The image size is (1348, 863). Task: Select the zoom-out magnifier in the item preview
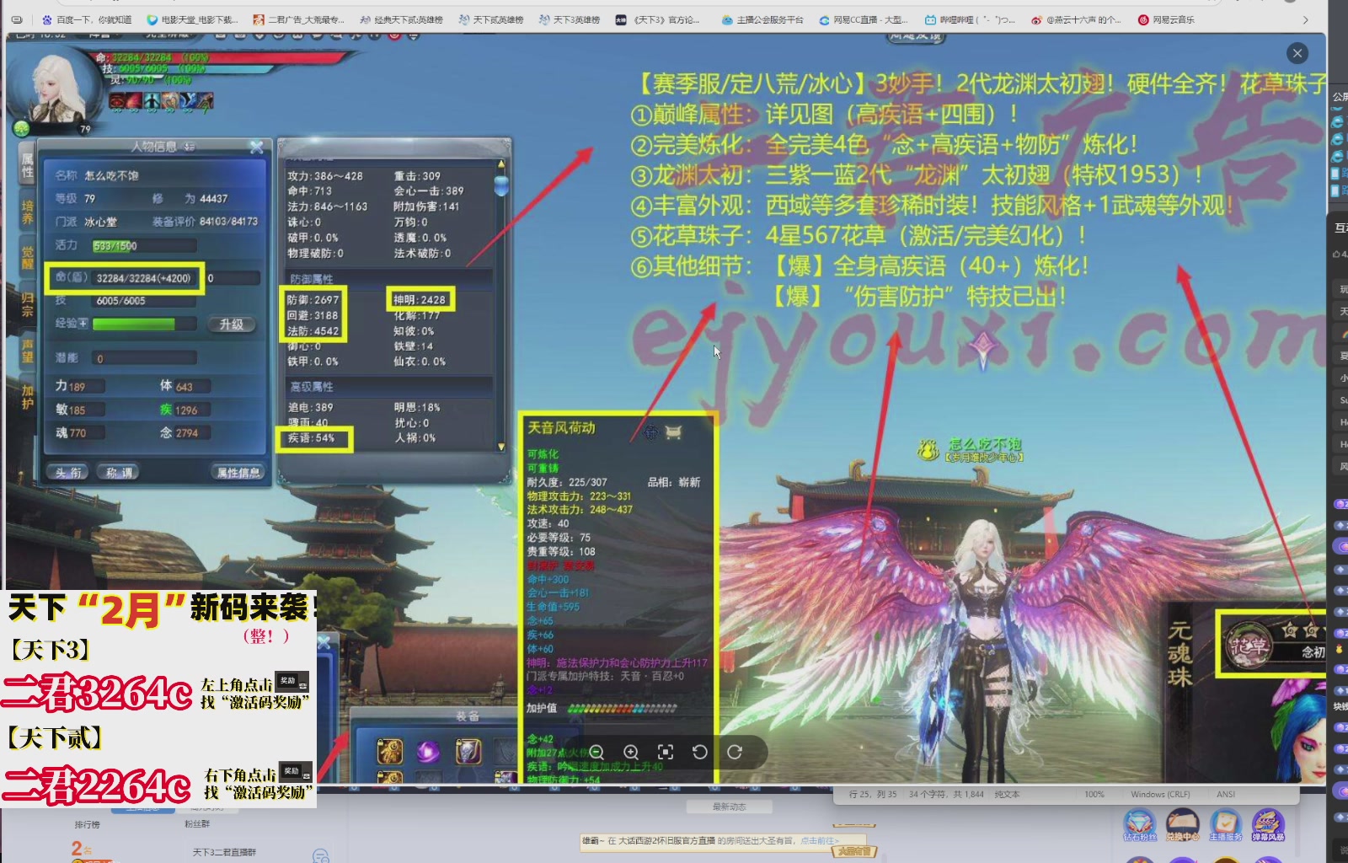(598, 753)
